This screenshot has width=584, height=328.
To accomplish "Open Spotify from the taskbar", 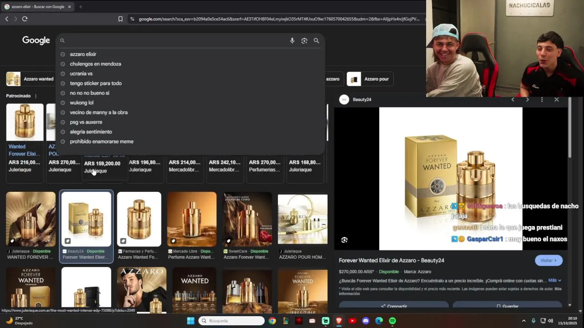I will pos(392,321).
